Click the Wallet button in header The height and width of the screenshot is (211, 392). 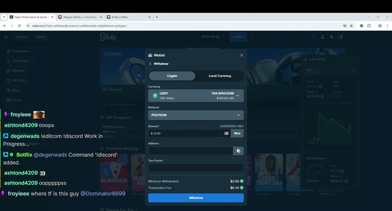tap(238, 37)
